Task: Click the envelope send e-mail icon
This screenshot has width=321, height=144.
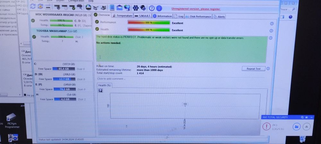Action: pos(119,8)
